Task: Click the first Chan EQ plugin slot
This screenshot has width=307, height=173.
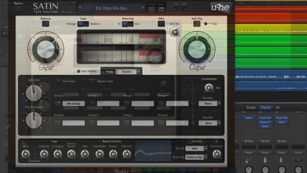Action: pyautogui.click(x=265, y=118)
